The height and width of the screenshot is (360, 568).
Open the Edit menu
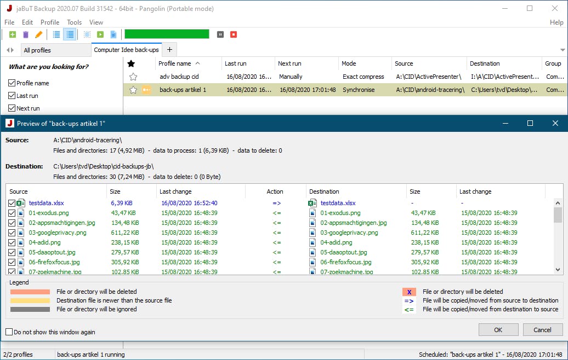coord(27,22)
